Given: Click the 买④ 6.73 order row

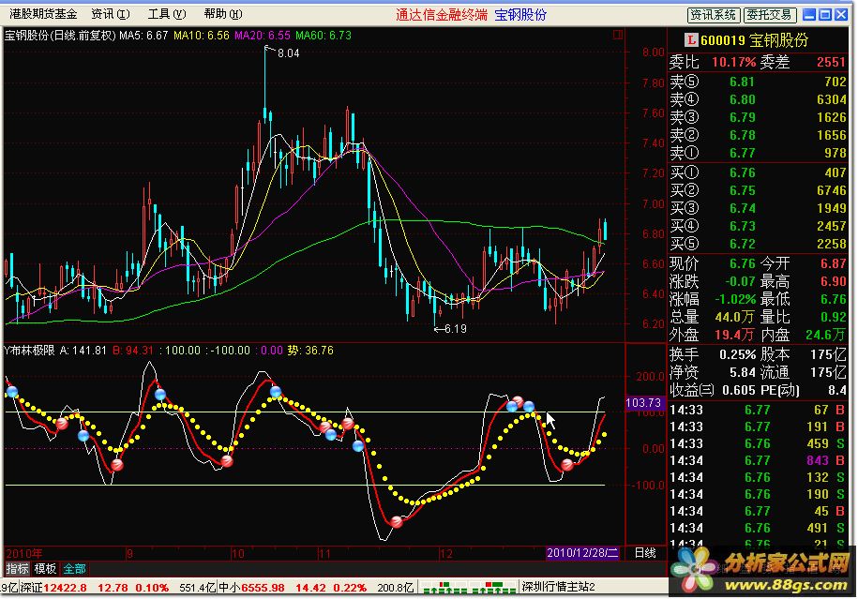Looking at the screenshot, I should coord(758,226).
